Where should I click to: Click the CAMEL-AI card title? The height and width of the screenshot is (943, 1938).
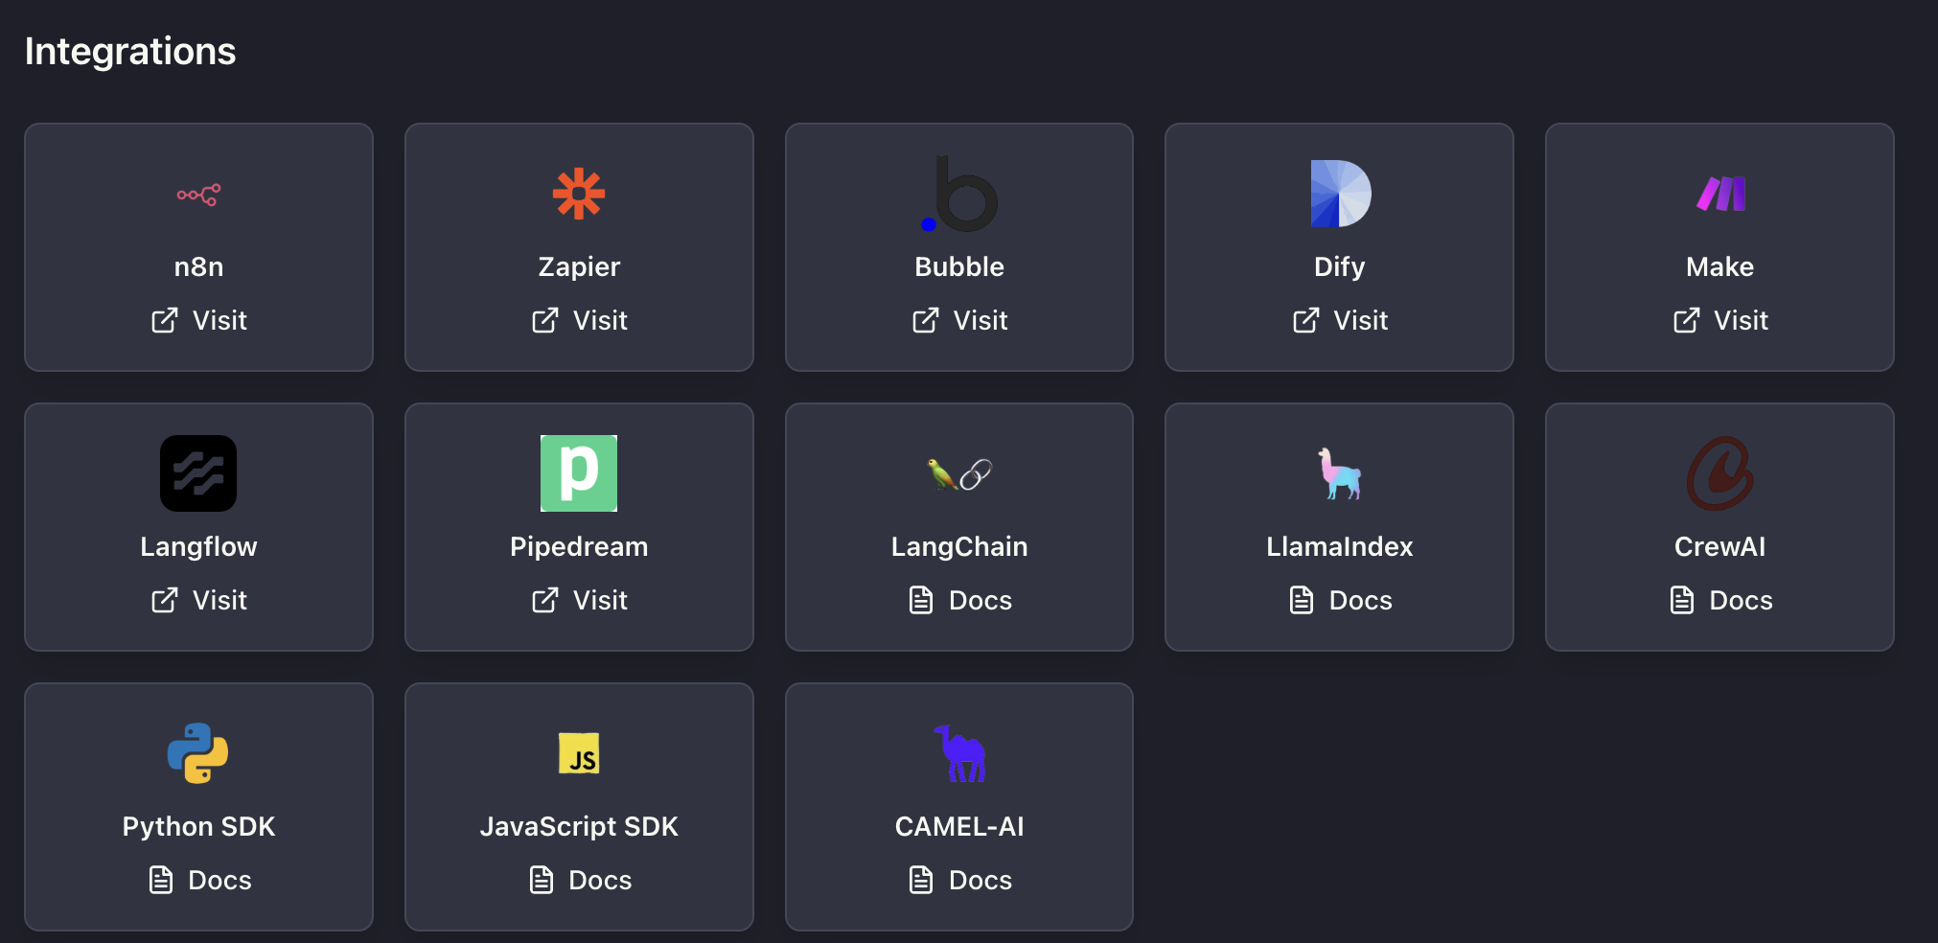click(x=959, y=826)
